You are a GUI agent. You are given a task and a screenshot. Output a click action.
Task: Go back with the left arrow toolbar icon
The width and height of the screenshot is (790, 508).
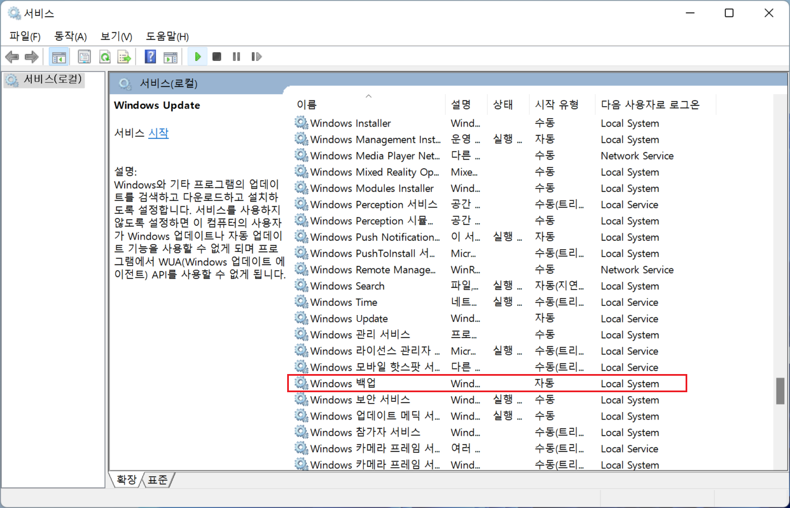(12, 57)
